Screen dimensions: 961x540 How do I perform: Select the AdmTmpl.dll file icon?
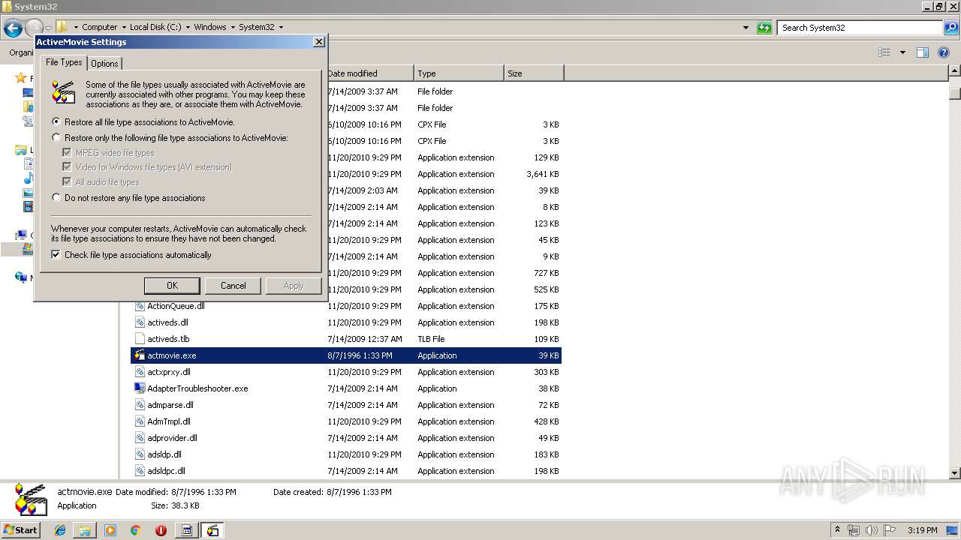point(140,421)
